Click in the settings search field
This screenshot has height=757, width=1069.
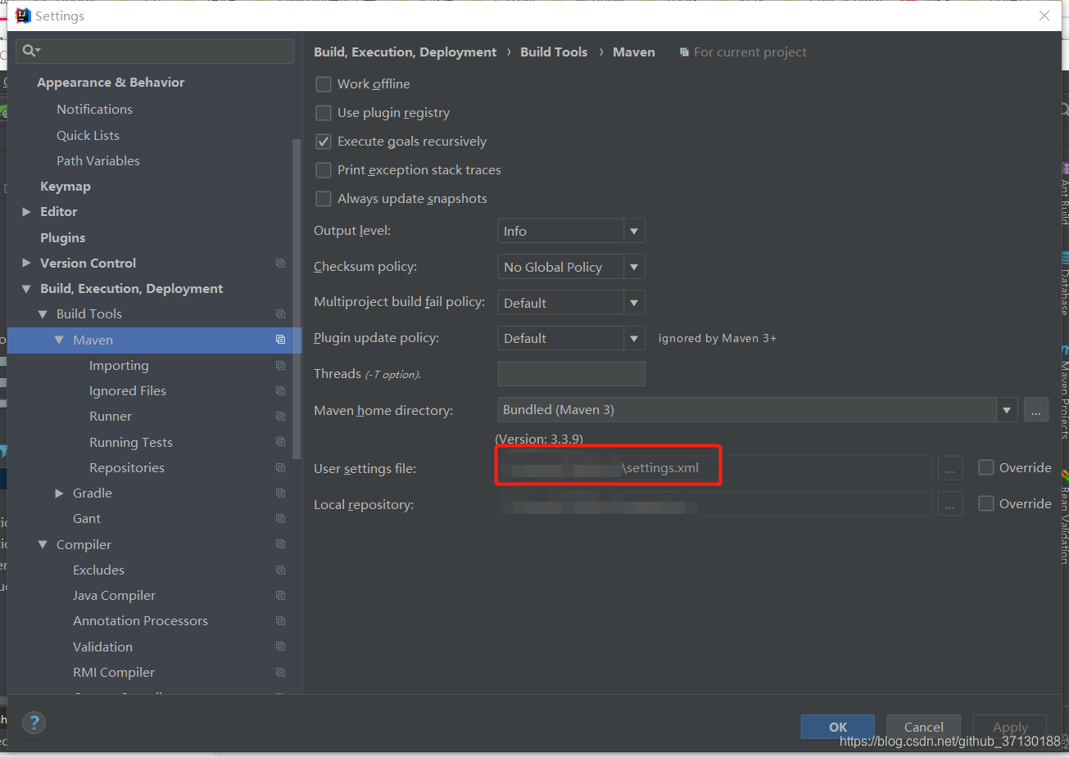pos(156,51)
